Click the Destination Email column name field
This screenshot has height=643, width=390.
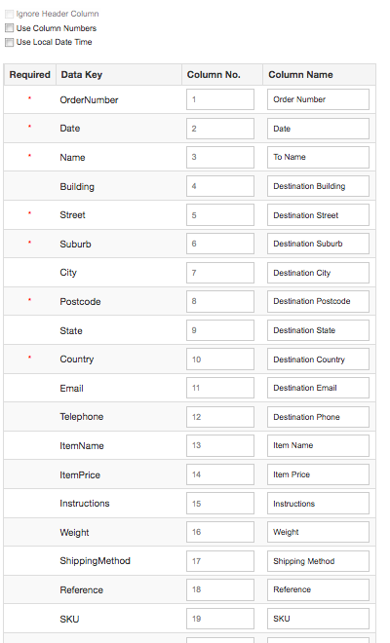tap(318, 388)
